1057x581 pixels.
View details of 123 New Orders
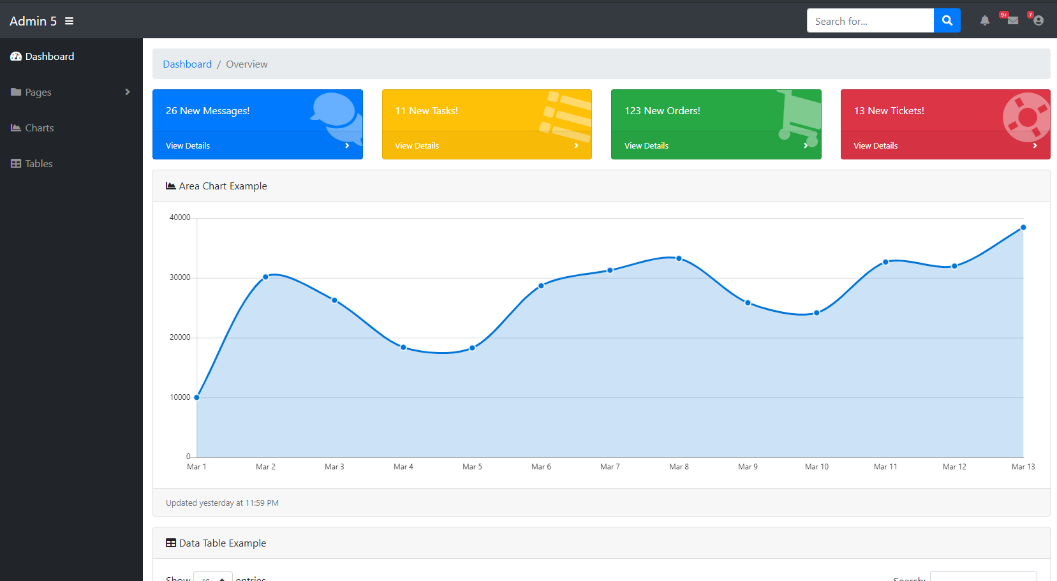(x=646, y=146)
